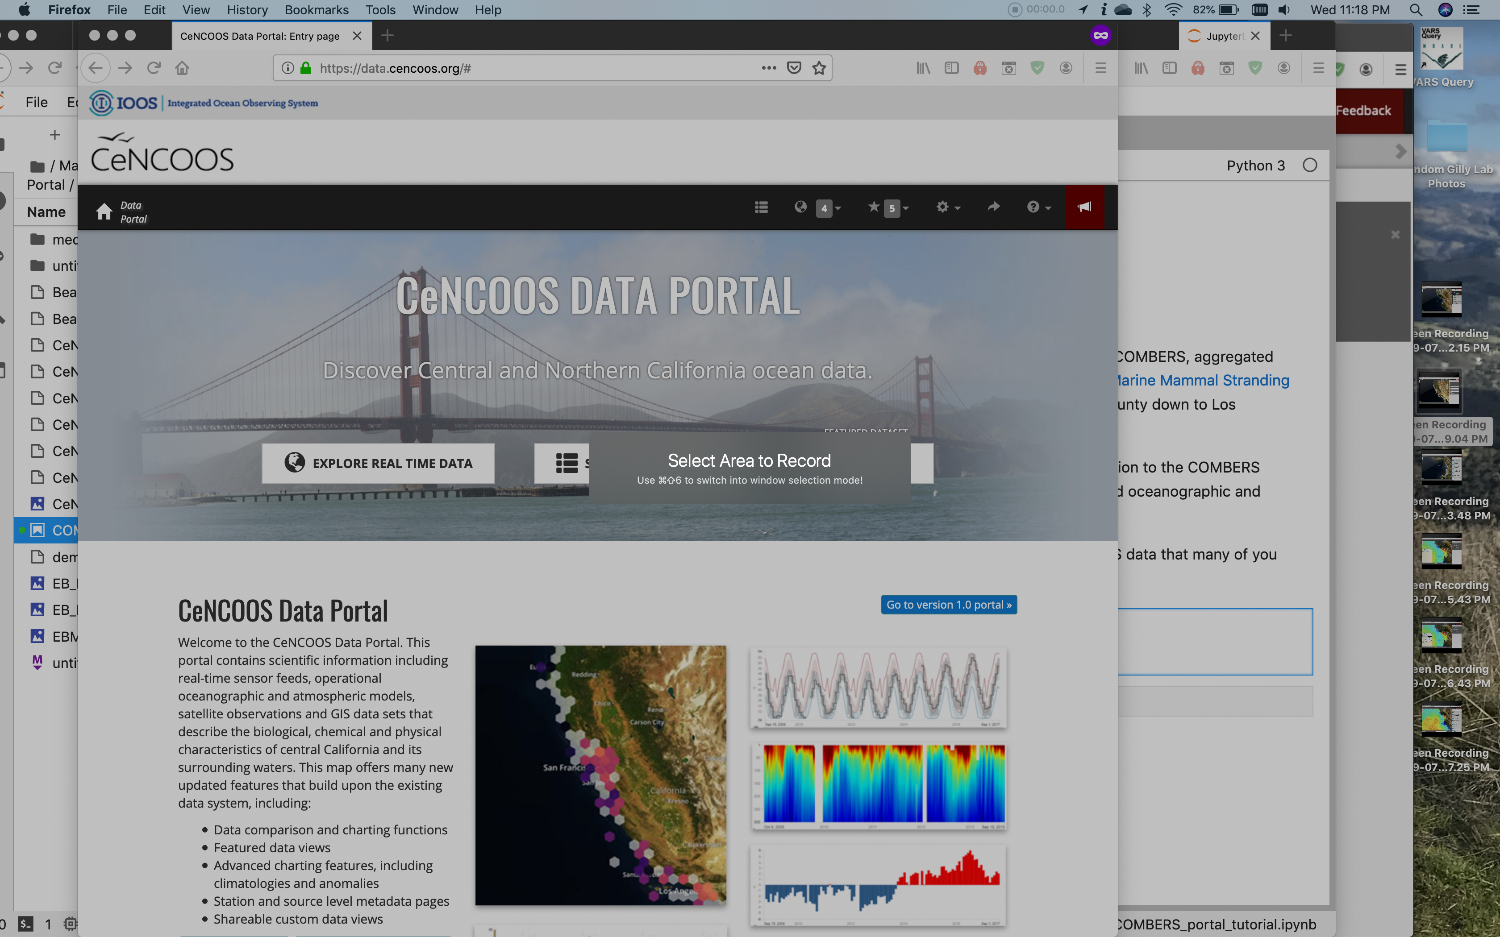Click the terminal icon in Jupyter status bar
Viewport: 1500px width, 937px height.
[x=25, y=924]
